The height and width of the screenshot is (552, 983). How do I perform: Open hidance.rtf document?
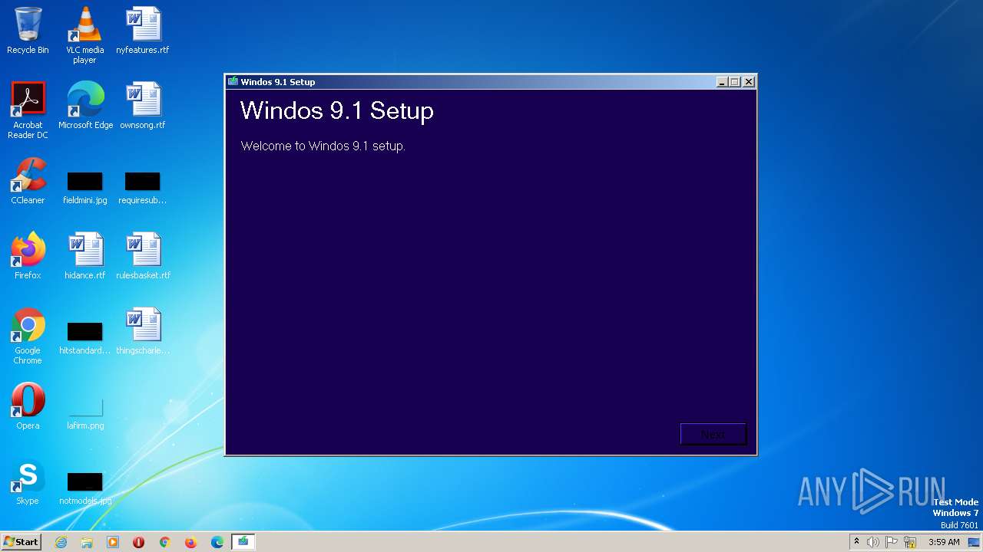84,256
